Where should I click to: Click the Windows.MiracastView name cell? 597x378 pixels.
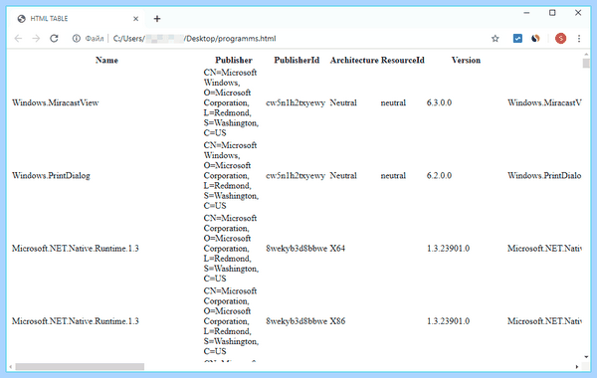coord(55,102)
